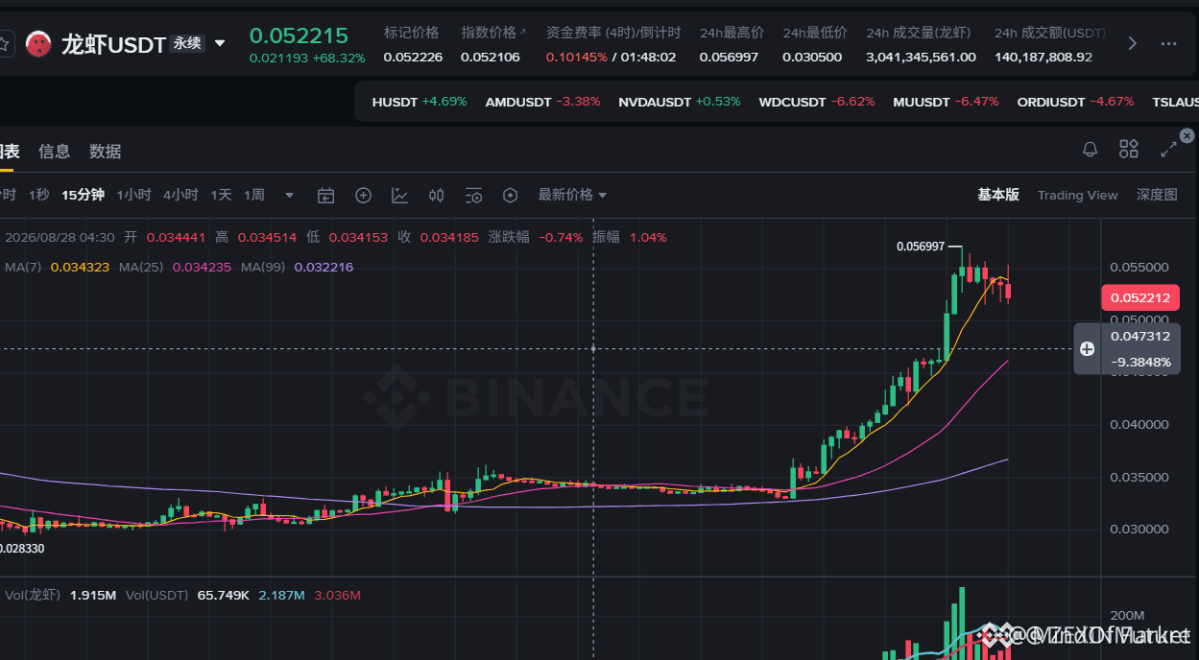Select NVDAUSDT in the ticker strip
This screenshot has height=660, width=1199.
[x=680, y=101]
